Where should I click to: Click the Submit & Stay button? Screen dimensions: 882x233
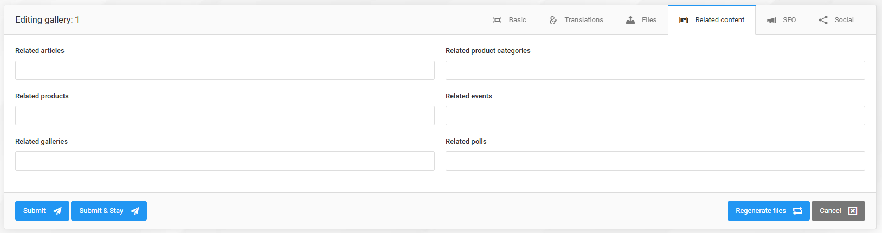point(109,211)
